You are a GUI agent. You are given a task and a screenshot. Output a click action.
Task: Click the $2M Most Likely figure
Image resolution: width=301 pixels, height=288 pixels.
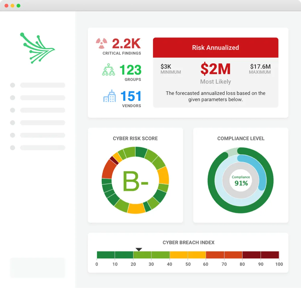tap(216, 69)
